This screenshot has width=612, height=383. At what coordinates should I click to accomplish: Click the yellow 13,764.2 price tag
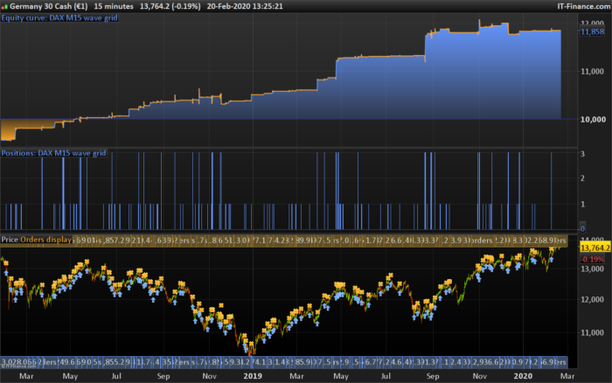click(595, 248)
